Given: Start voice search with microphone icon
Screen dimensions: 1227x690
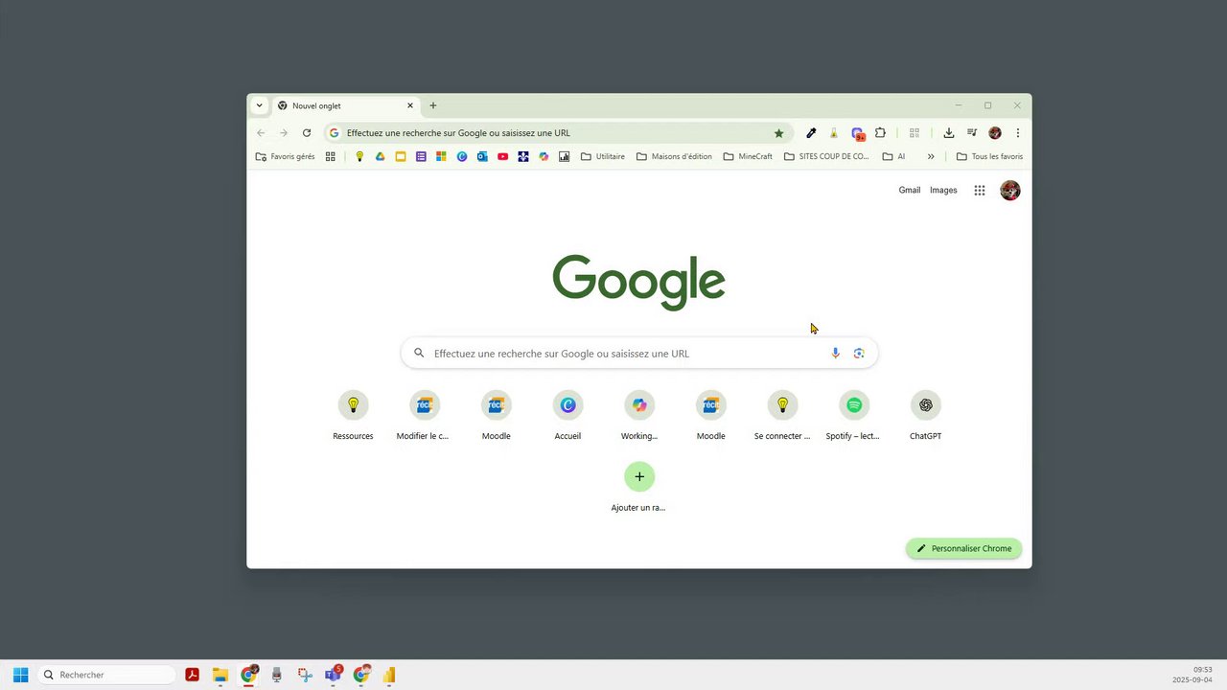Looking at the screenshot, I should point(835,354).
